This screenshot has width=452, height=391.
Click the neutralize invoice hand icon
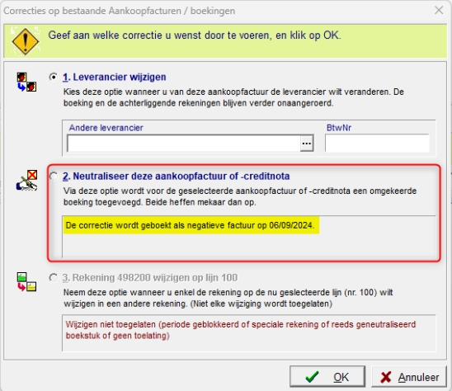click(x=27, y=181)
